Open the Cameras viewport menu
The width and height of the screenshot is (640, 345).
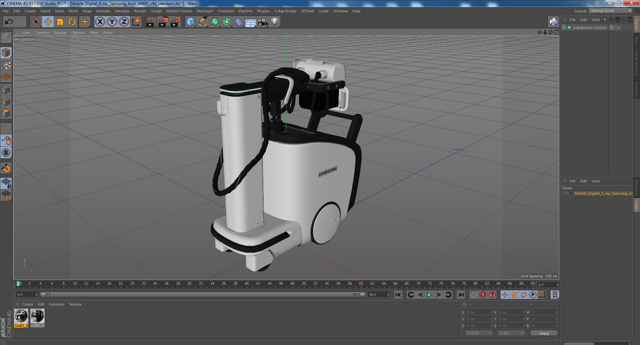tap(42, 33)
